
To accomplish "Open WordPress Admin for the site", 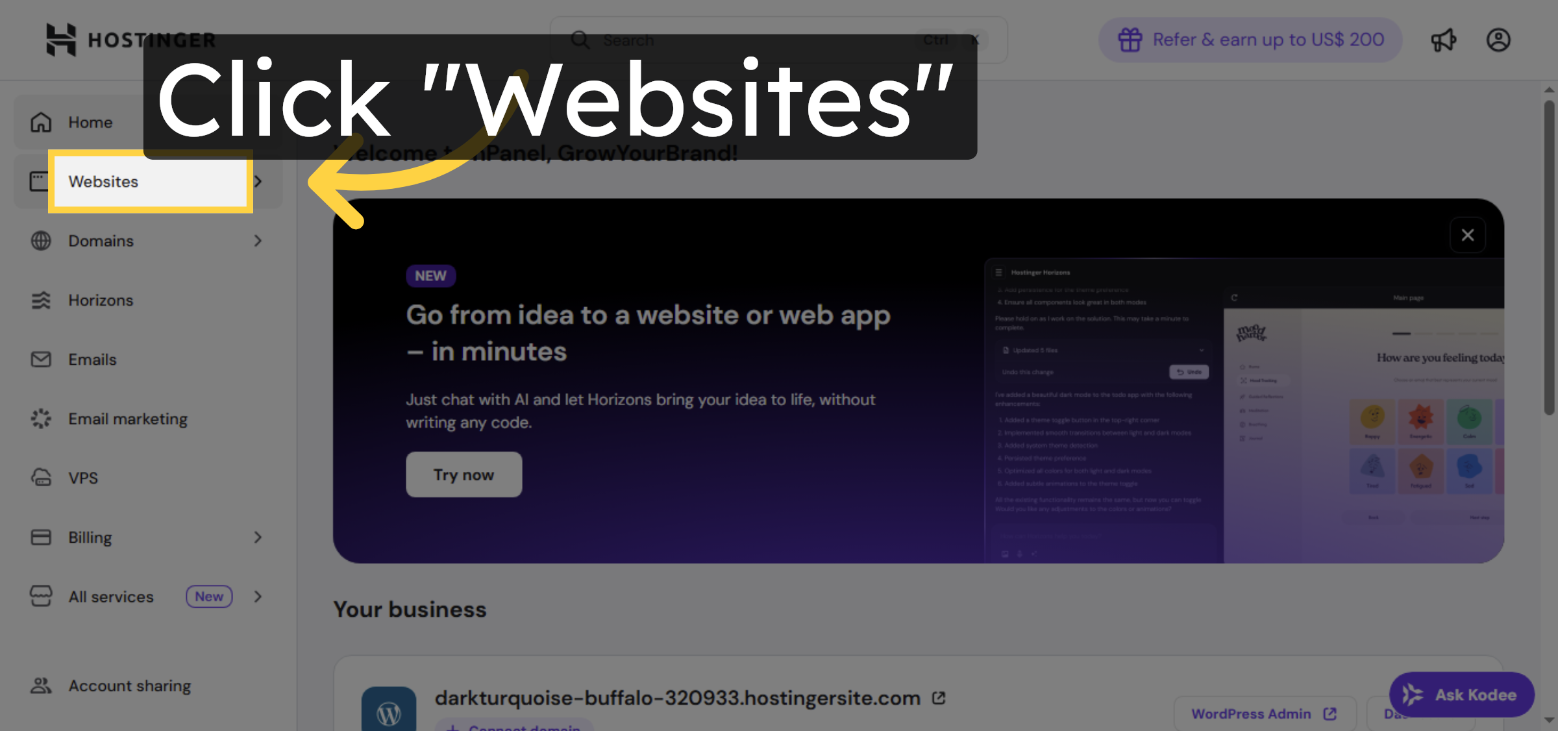I will 1263,713.
